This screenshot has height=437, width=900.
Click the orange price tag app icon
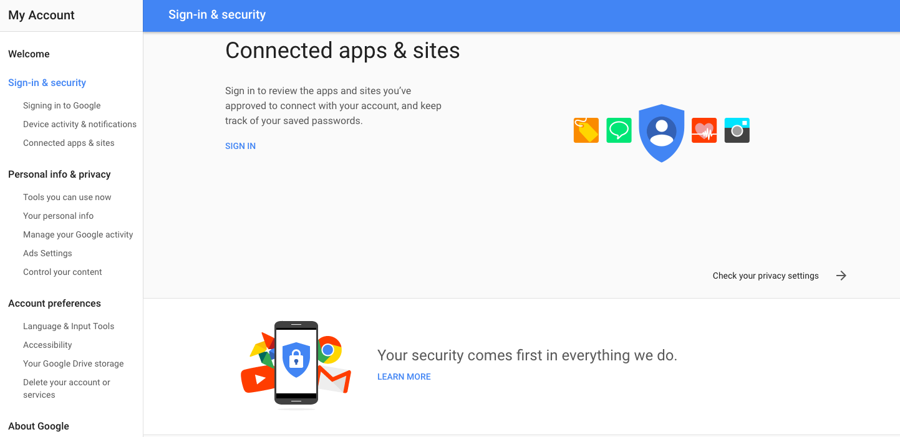click(586, 130)
